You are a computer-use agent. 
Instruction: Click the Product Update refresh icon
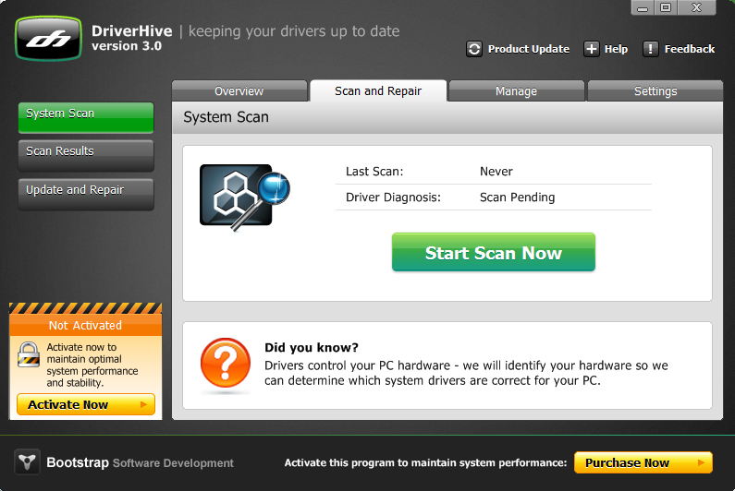tap(474, 49)
